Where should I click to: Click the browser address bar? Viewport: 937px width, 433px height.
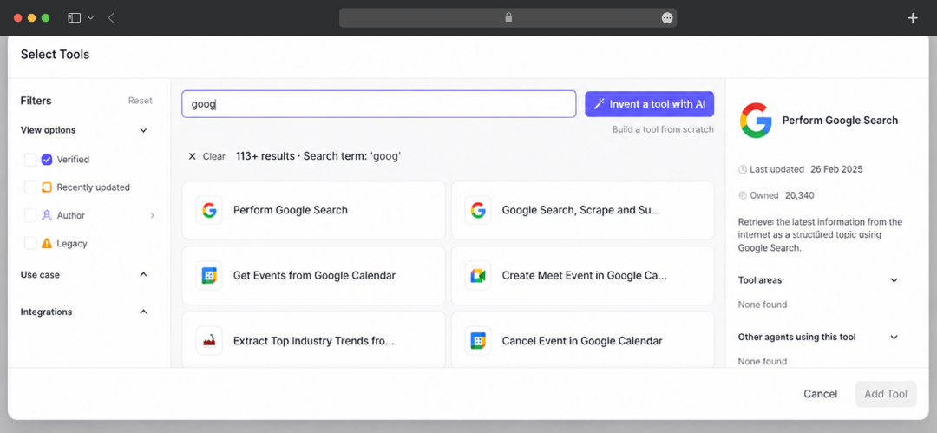508,18
